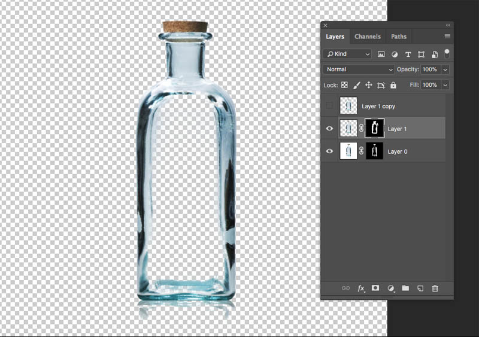The width and height of the screenshot is (479, 337).
Task: Open the Fill slider dropdown arrow
Action: (445, 85)
